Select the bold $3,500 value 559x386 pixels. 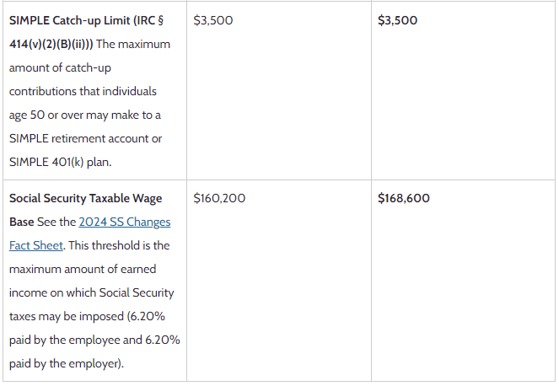[398, 20]
